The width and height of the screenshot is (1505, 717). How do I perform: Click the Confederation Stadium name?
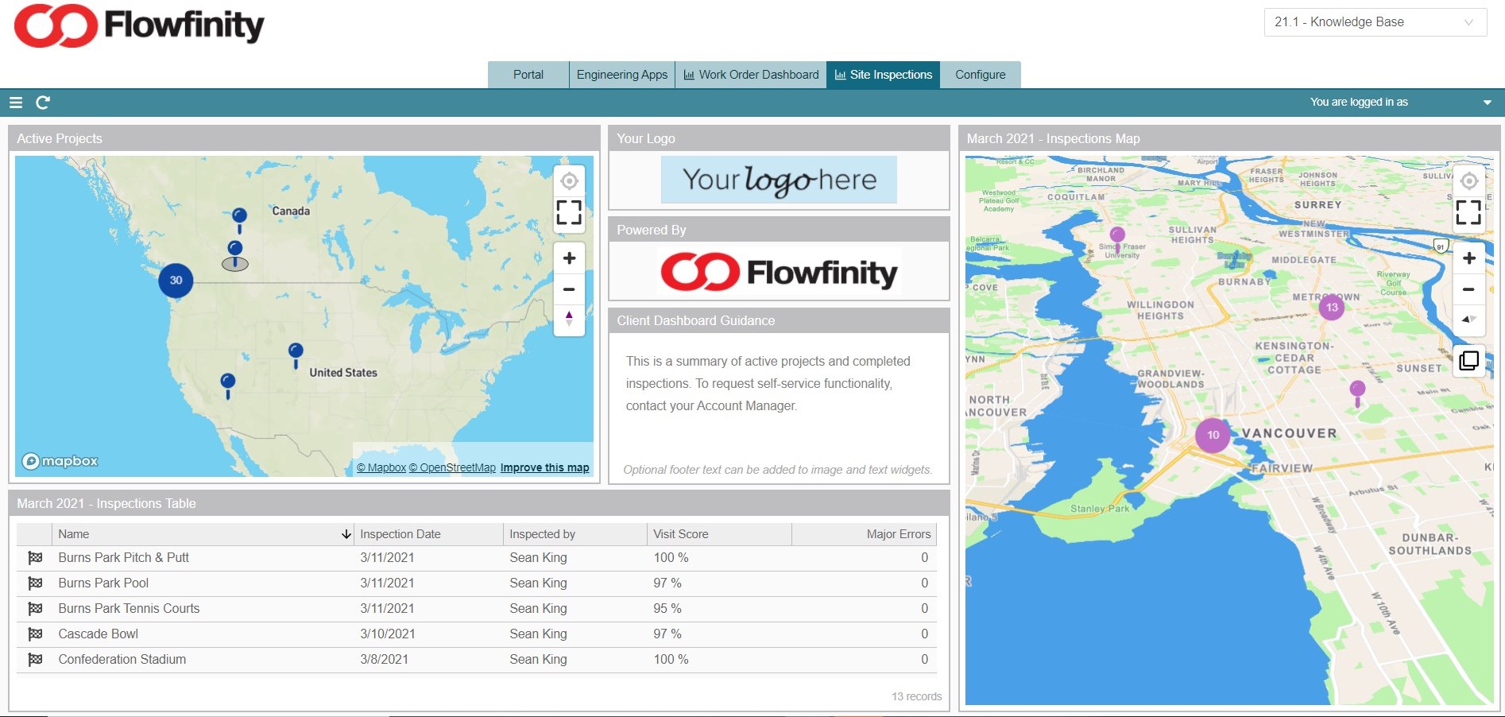(122, 660)
